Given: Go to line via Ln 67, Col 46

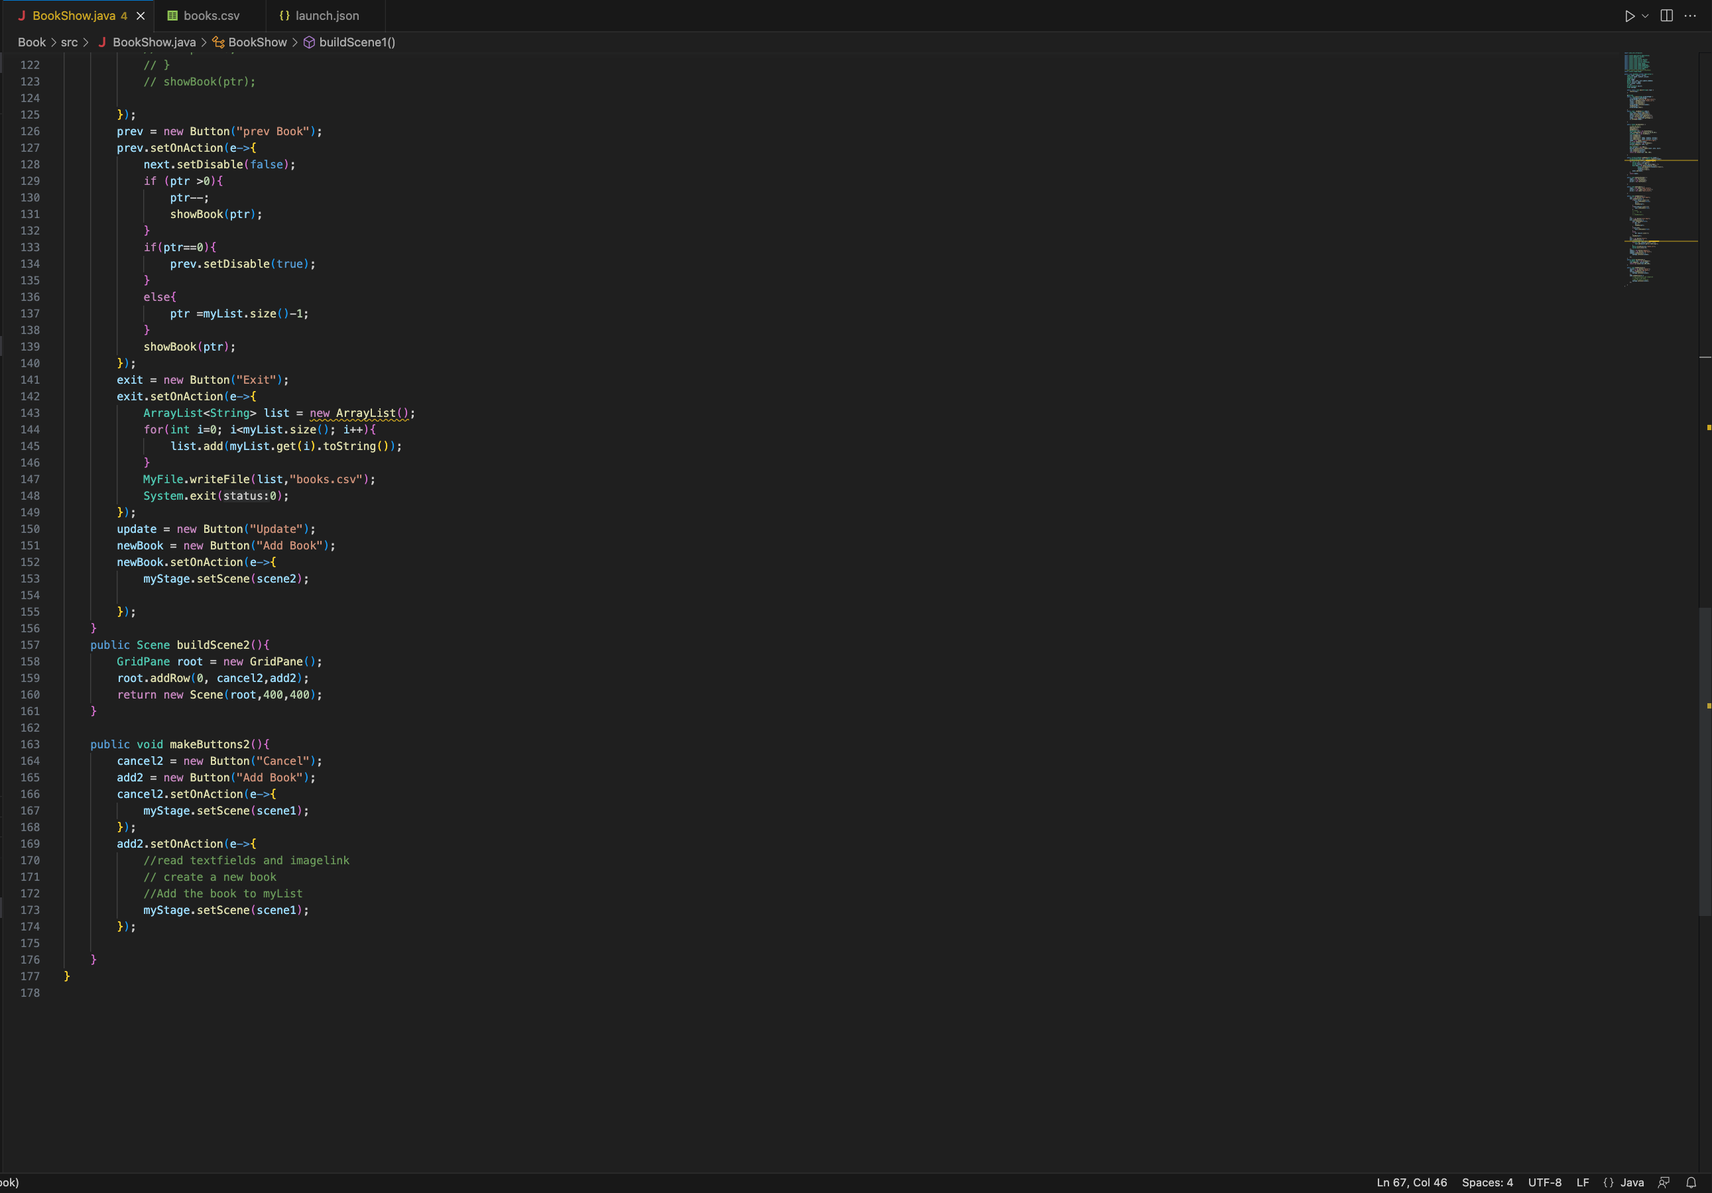Looking at the screenshot, I should 1411,1182.
